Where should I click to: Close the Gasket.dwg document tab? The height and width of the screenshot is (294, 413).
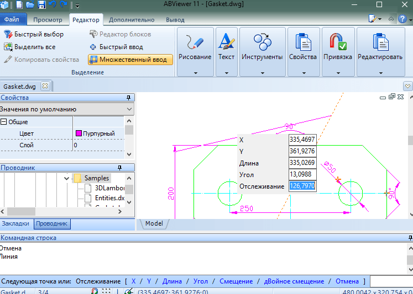tap(45, 86)
